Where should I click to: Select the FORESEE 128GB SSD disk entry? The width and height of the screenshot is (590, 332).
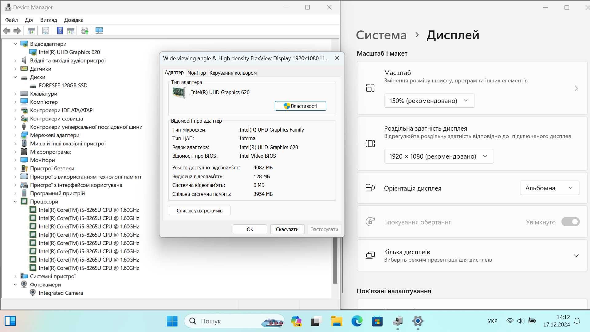point(63,85)
